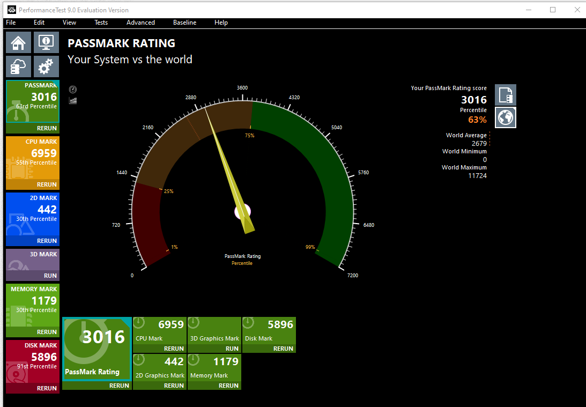The image size is (586, 407).
Task: Select the Disk Mark bottom tile
Action: 269,330
